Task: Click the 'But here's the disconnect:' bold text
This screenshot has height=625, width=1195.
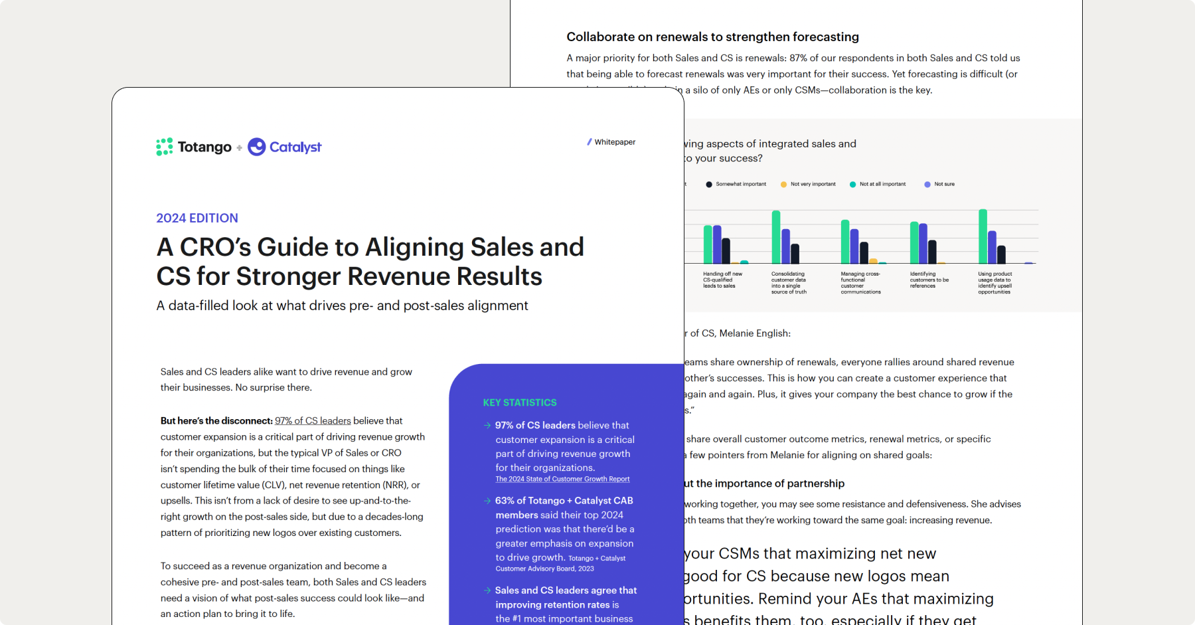Action: (x=216, y=421)
